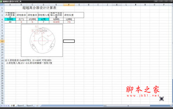Click note line 1 about 滚柱数目
Screen dimensions: 173x109
pos(28,60)
